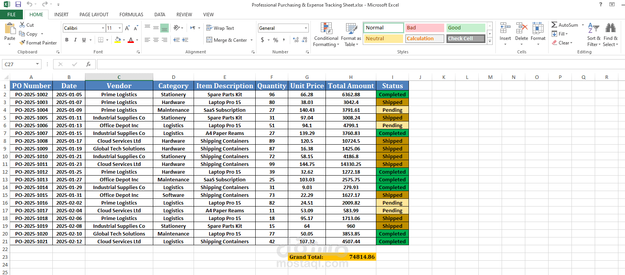Image resolution: width=625 pixels, height=275 pixels.
Task: Apply the red Font Color
Action: [x=131, y=40]
